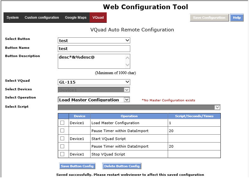Expand the Select Script dropdown

pyautogui.click(x=139, y=107)
